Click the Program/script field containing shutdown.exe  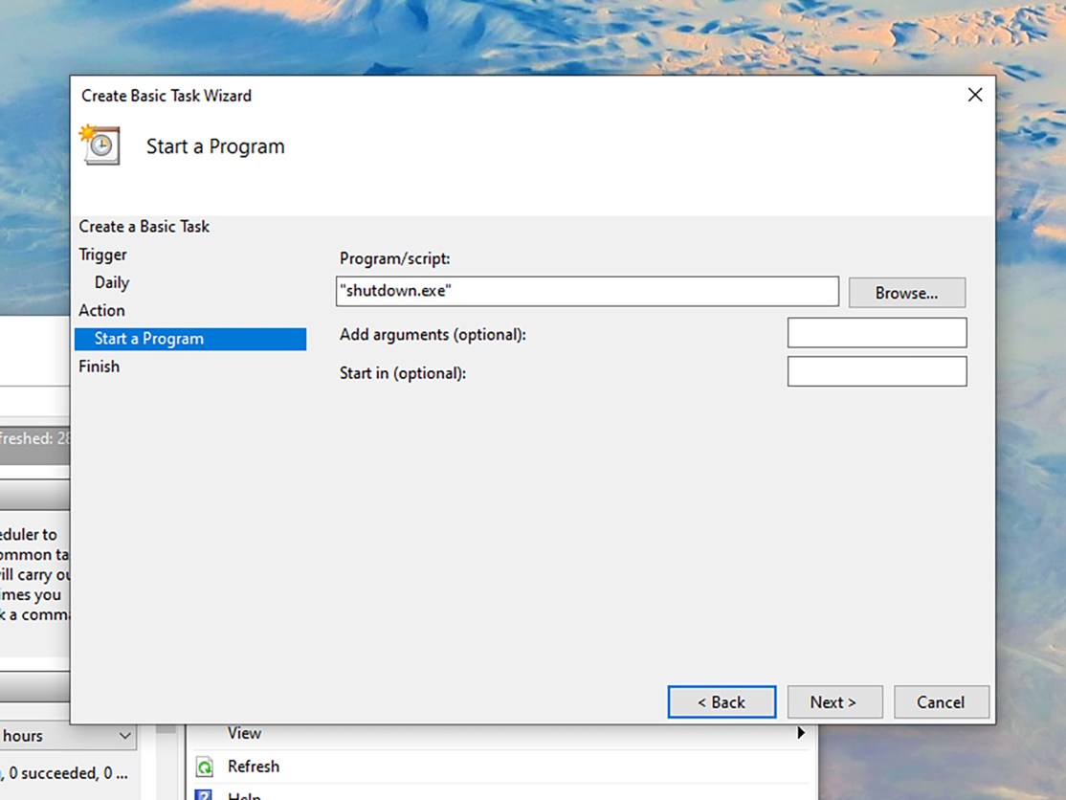pyautogui.click(x=587, y=292)
